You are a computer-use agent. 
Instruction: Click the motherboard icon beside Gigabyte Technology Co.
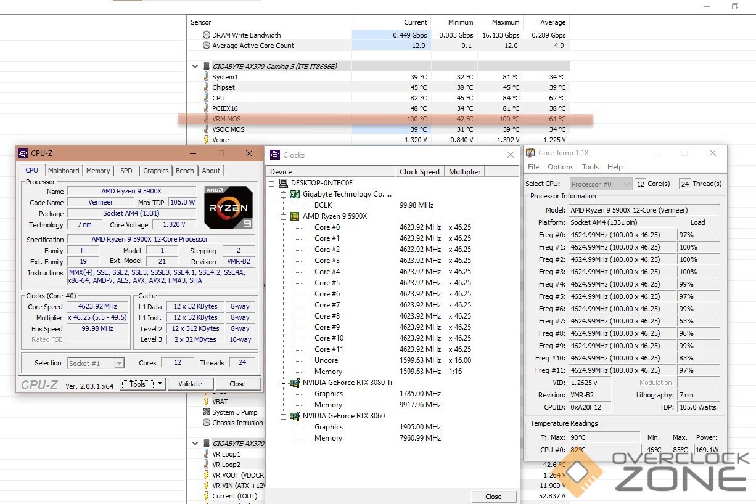click(295, 194)
